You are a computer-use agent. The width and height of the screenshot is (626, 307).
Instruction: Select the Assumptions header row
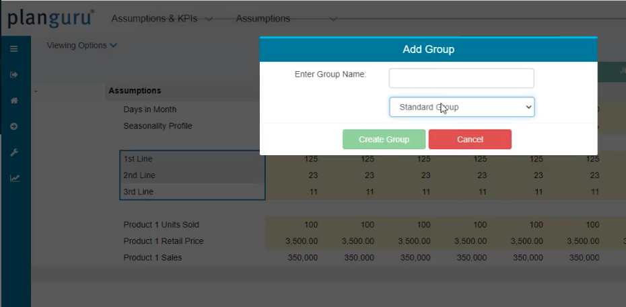coord(135,91)
